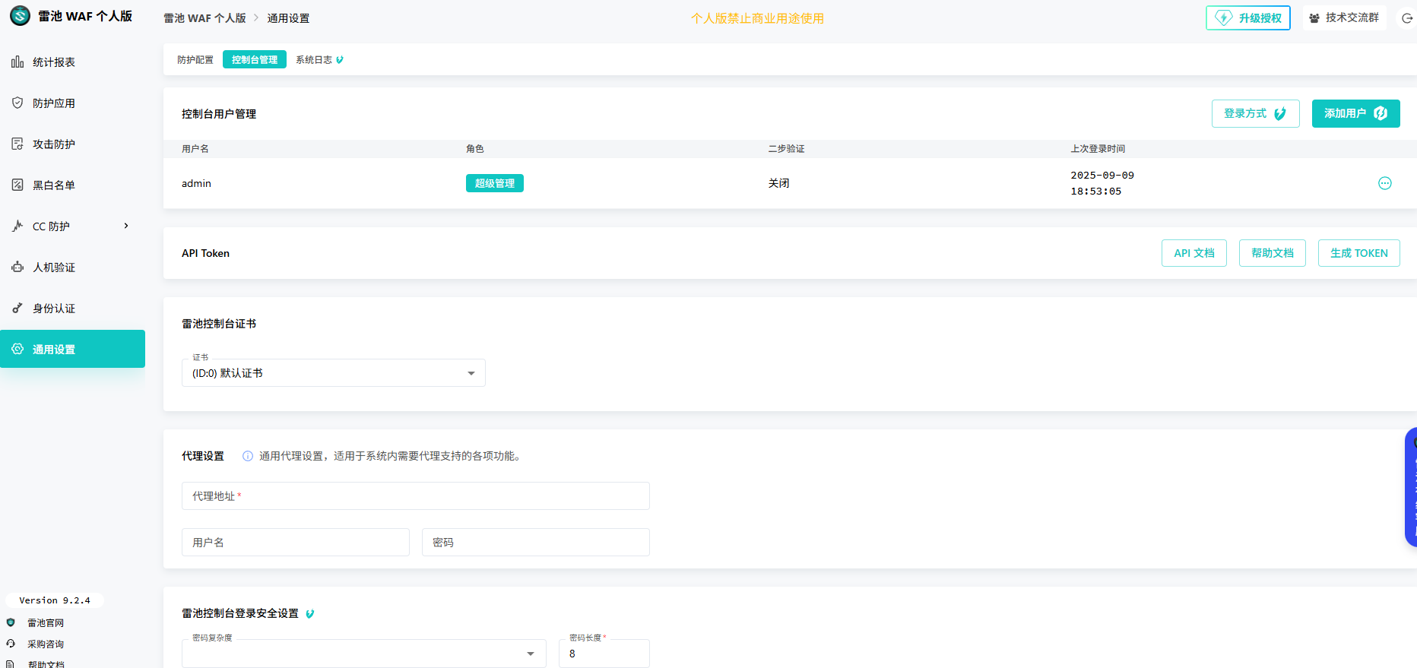The image size is (1417, 668).
Task: Click the pro icon in 添加用户 button
Action: pos(1381,113)
